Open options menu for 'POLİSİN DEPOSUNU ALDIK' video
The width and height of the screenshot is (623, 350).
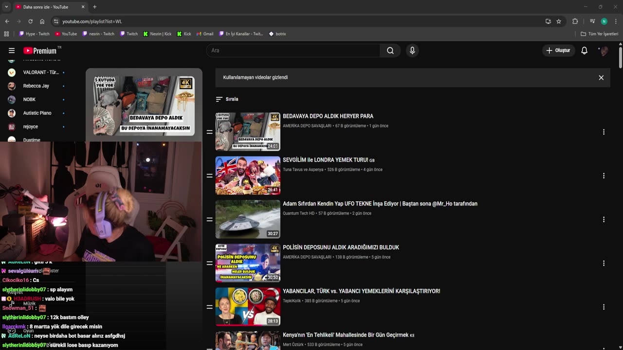[x=604, y=263]
